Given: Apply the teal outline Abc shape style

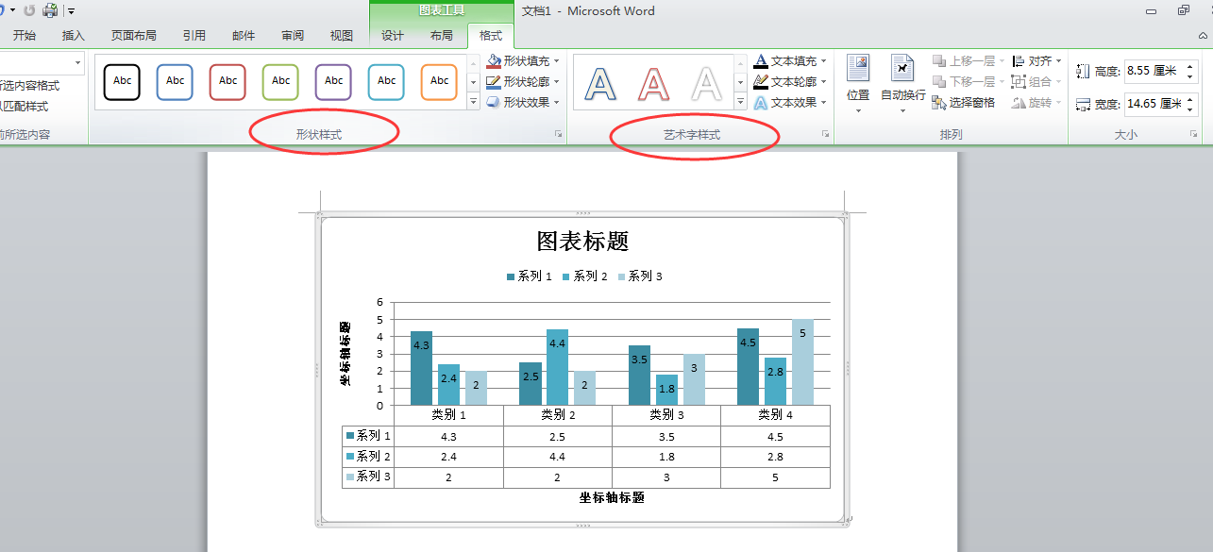Looking at the screenshot, I should (387, 81).
